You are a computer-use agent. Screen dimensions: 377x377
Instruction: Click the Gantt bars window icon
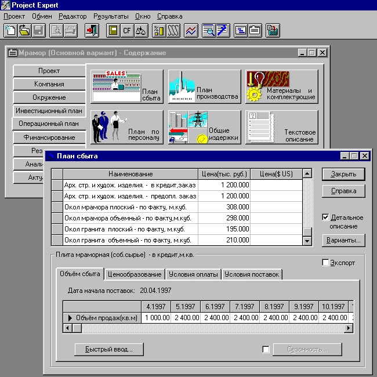click(x=241, y=30)
